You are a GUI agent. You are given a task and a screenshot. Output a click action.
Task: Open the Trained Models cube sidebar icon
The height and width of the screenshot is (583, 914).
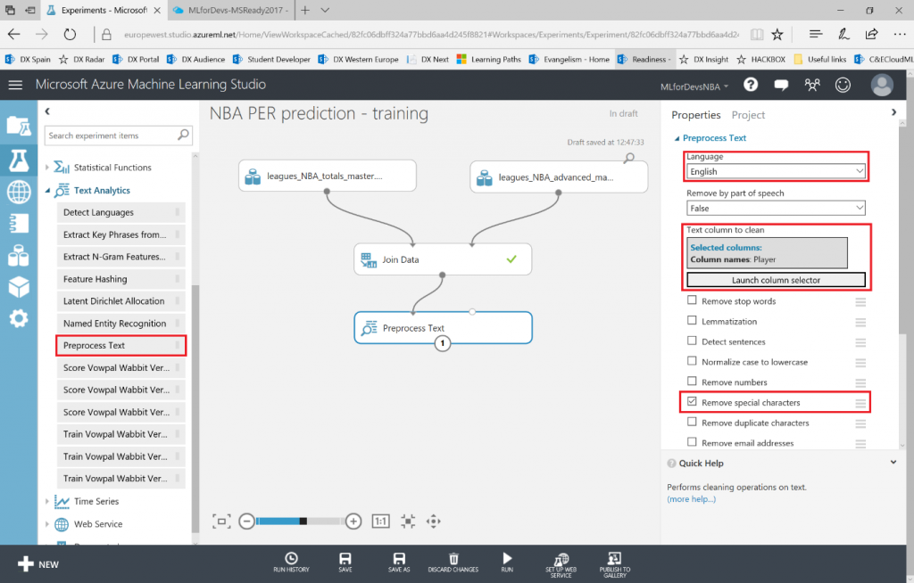(x=19, y=286)
